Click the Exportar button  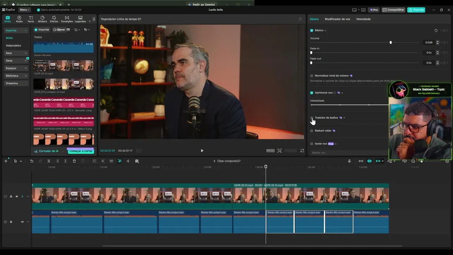coord(416,10)
